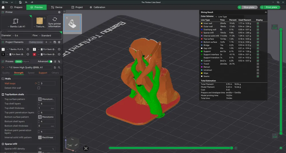Reset the modified process preset arrow
Viewport: 286px width, 153px height.
(3, 68)
